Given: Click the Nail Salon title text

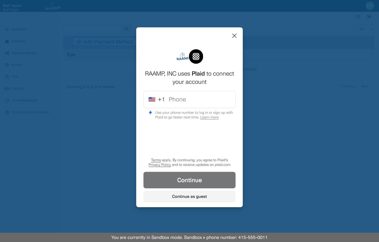Looking at the screenshot, I should pyautogui.click(x=12, y=5).
